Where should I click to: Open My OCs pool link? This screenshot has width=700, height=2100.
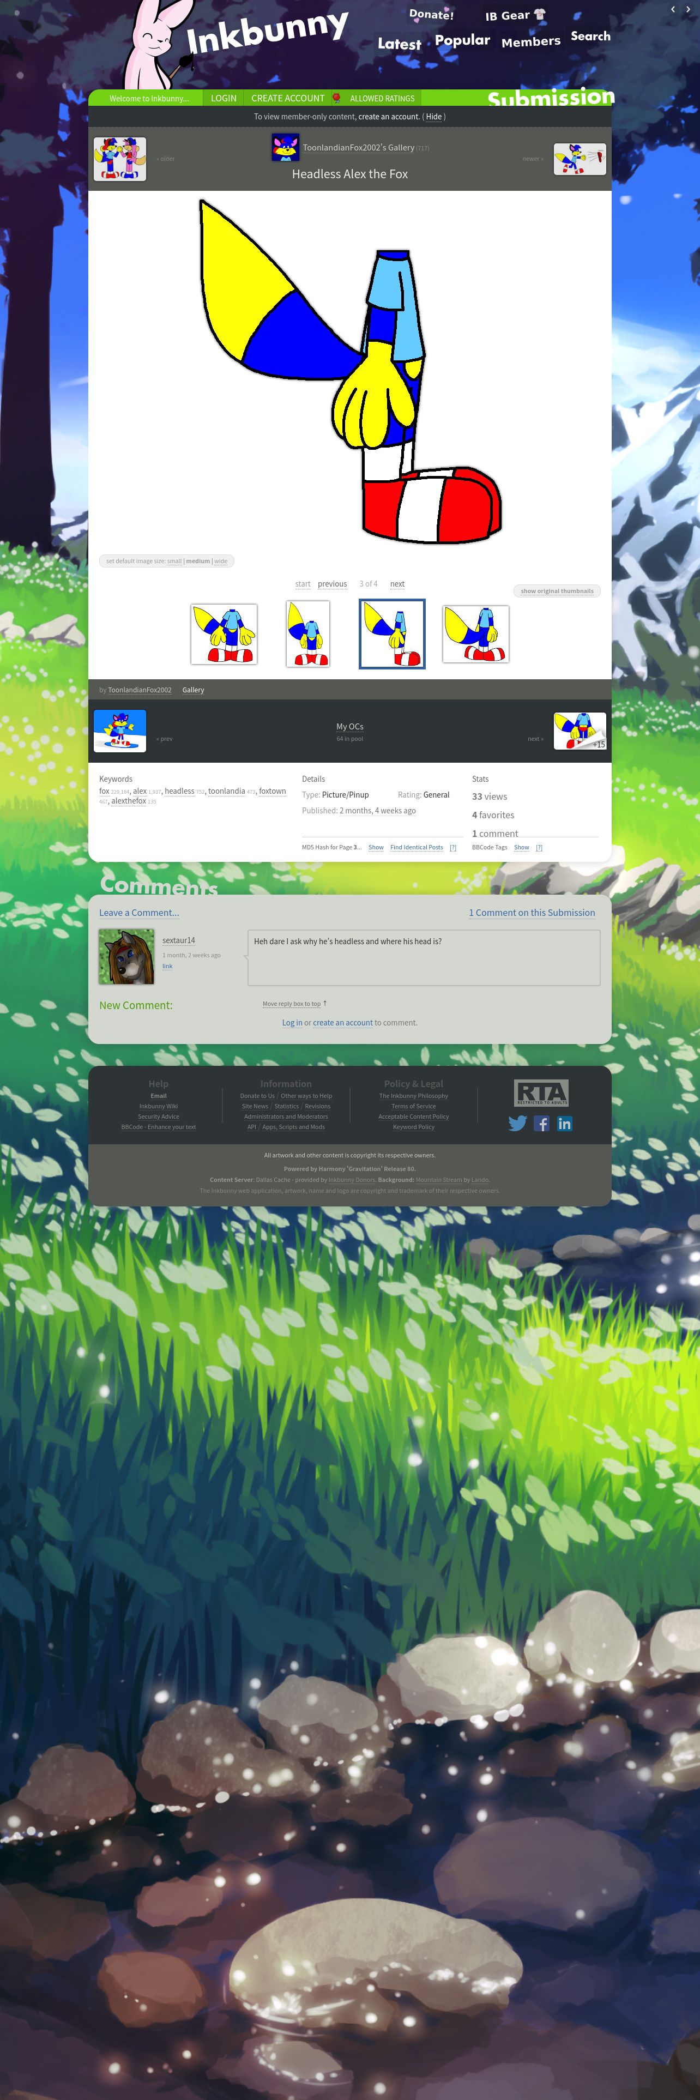(349, 726)
